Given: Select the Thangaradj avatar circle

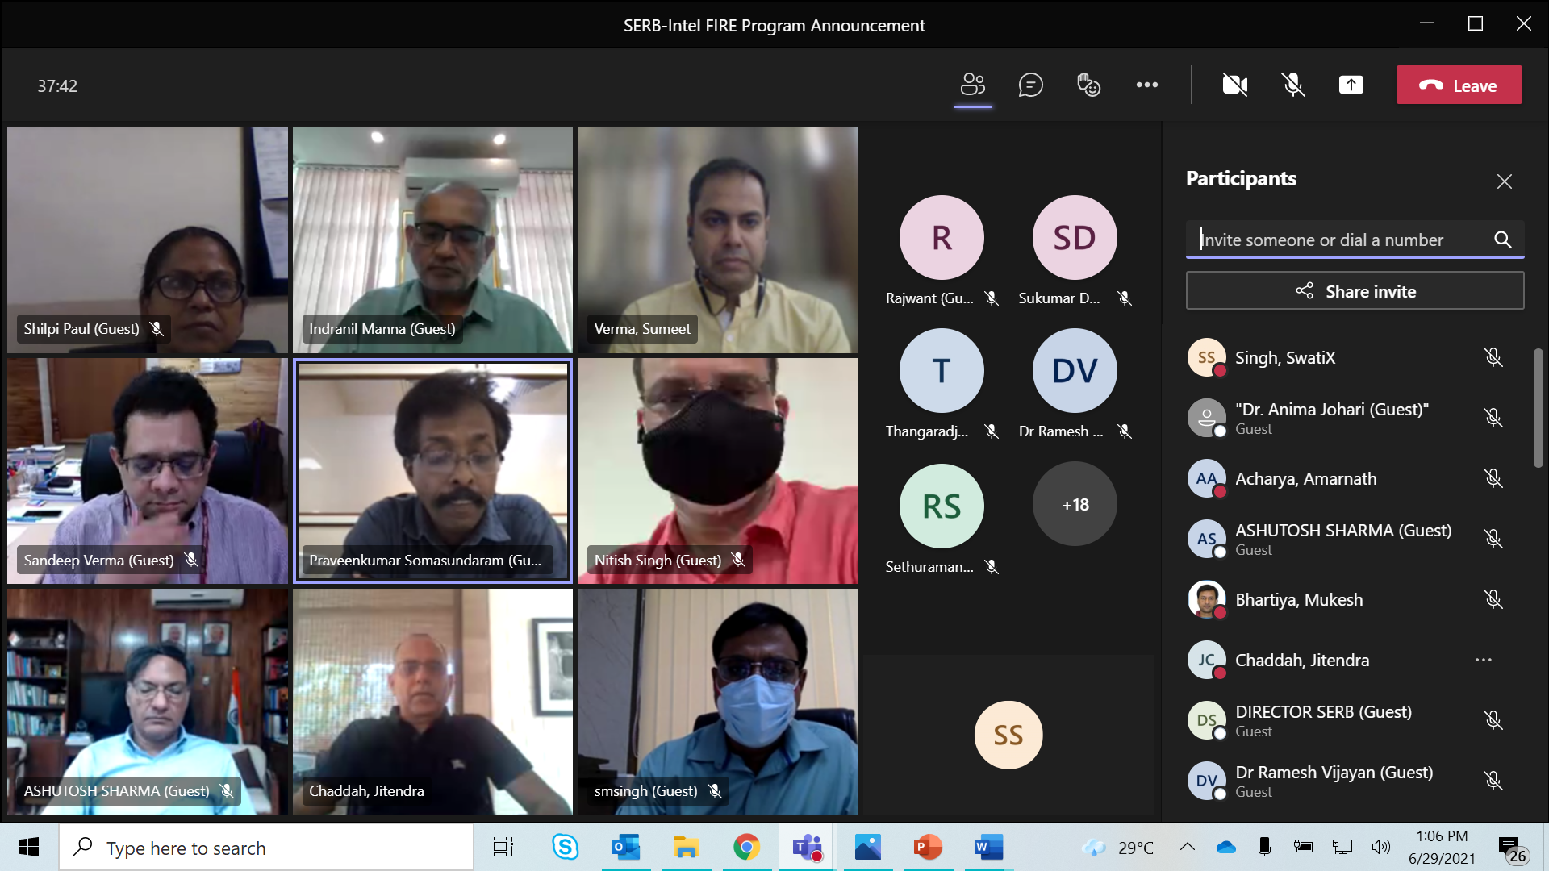Looking at the screenshot, I should (942, 370).
